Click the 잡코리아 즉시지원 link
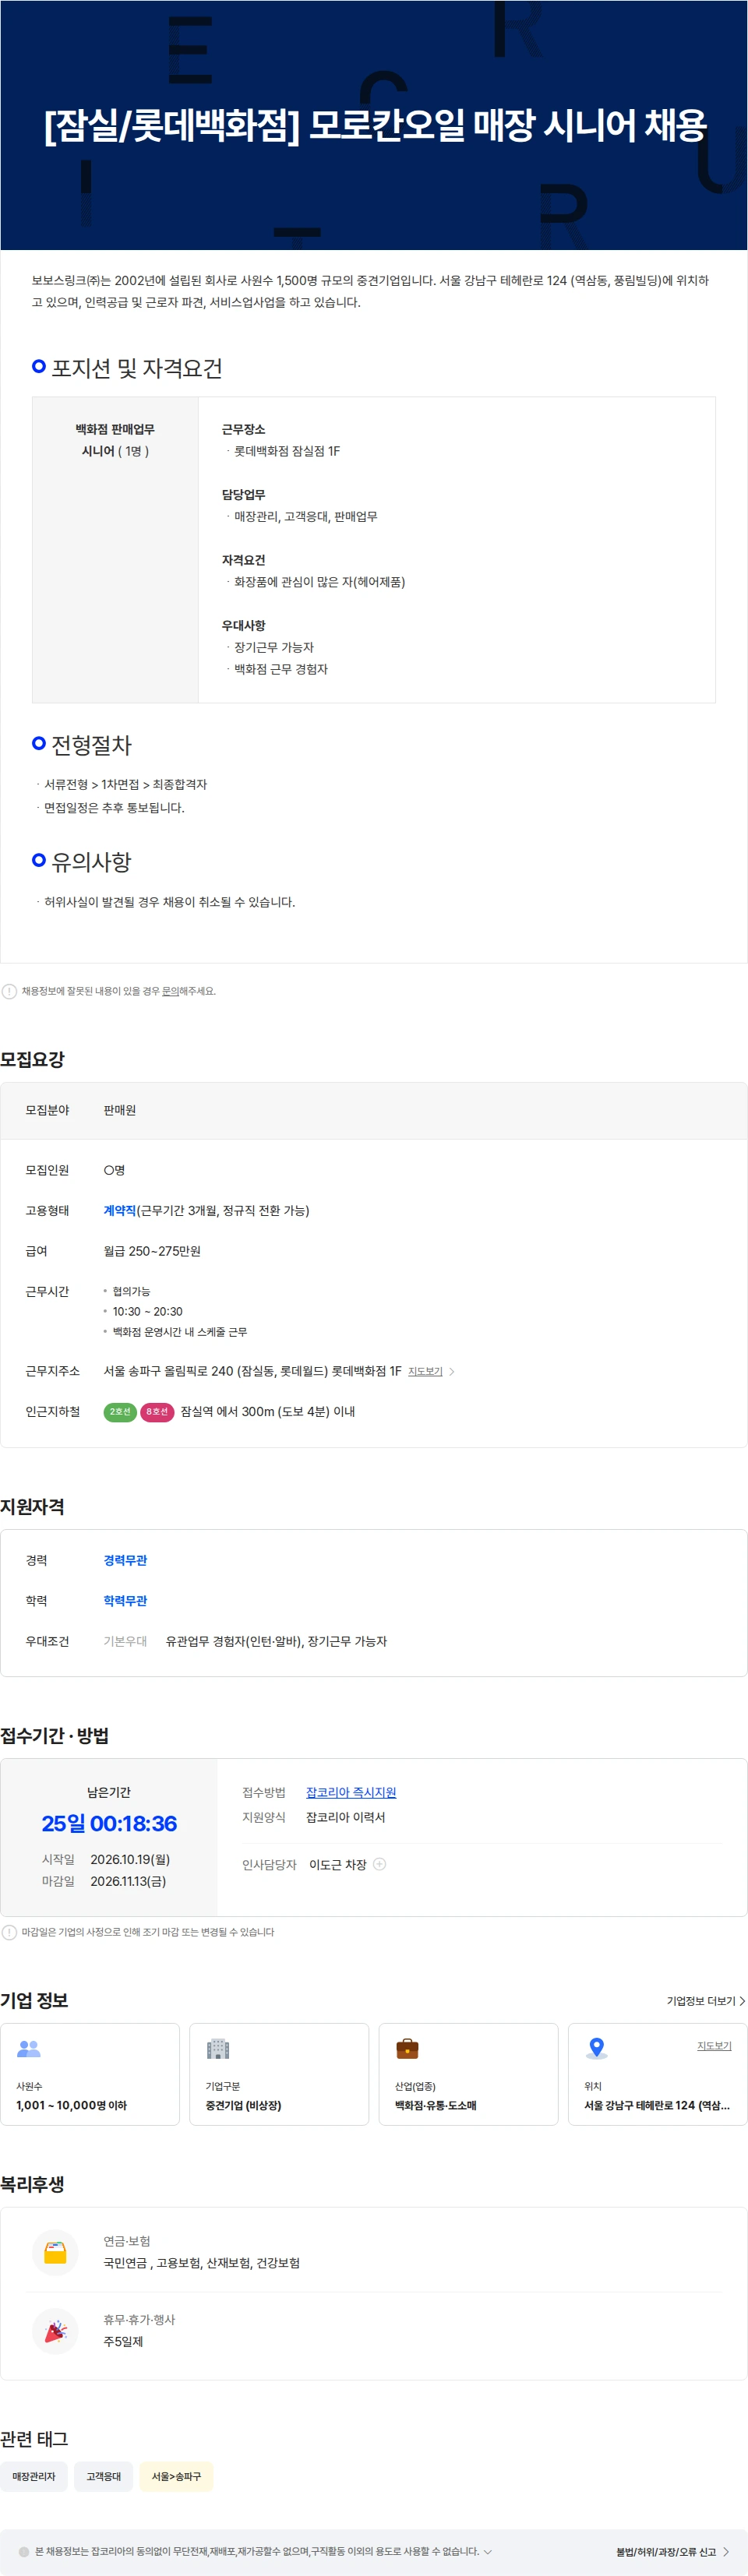This screenshot has height=2576, width=748. pos(351,1792)
